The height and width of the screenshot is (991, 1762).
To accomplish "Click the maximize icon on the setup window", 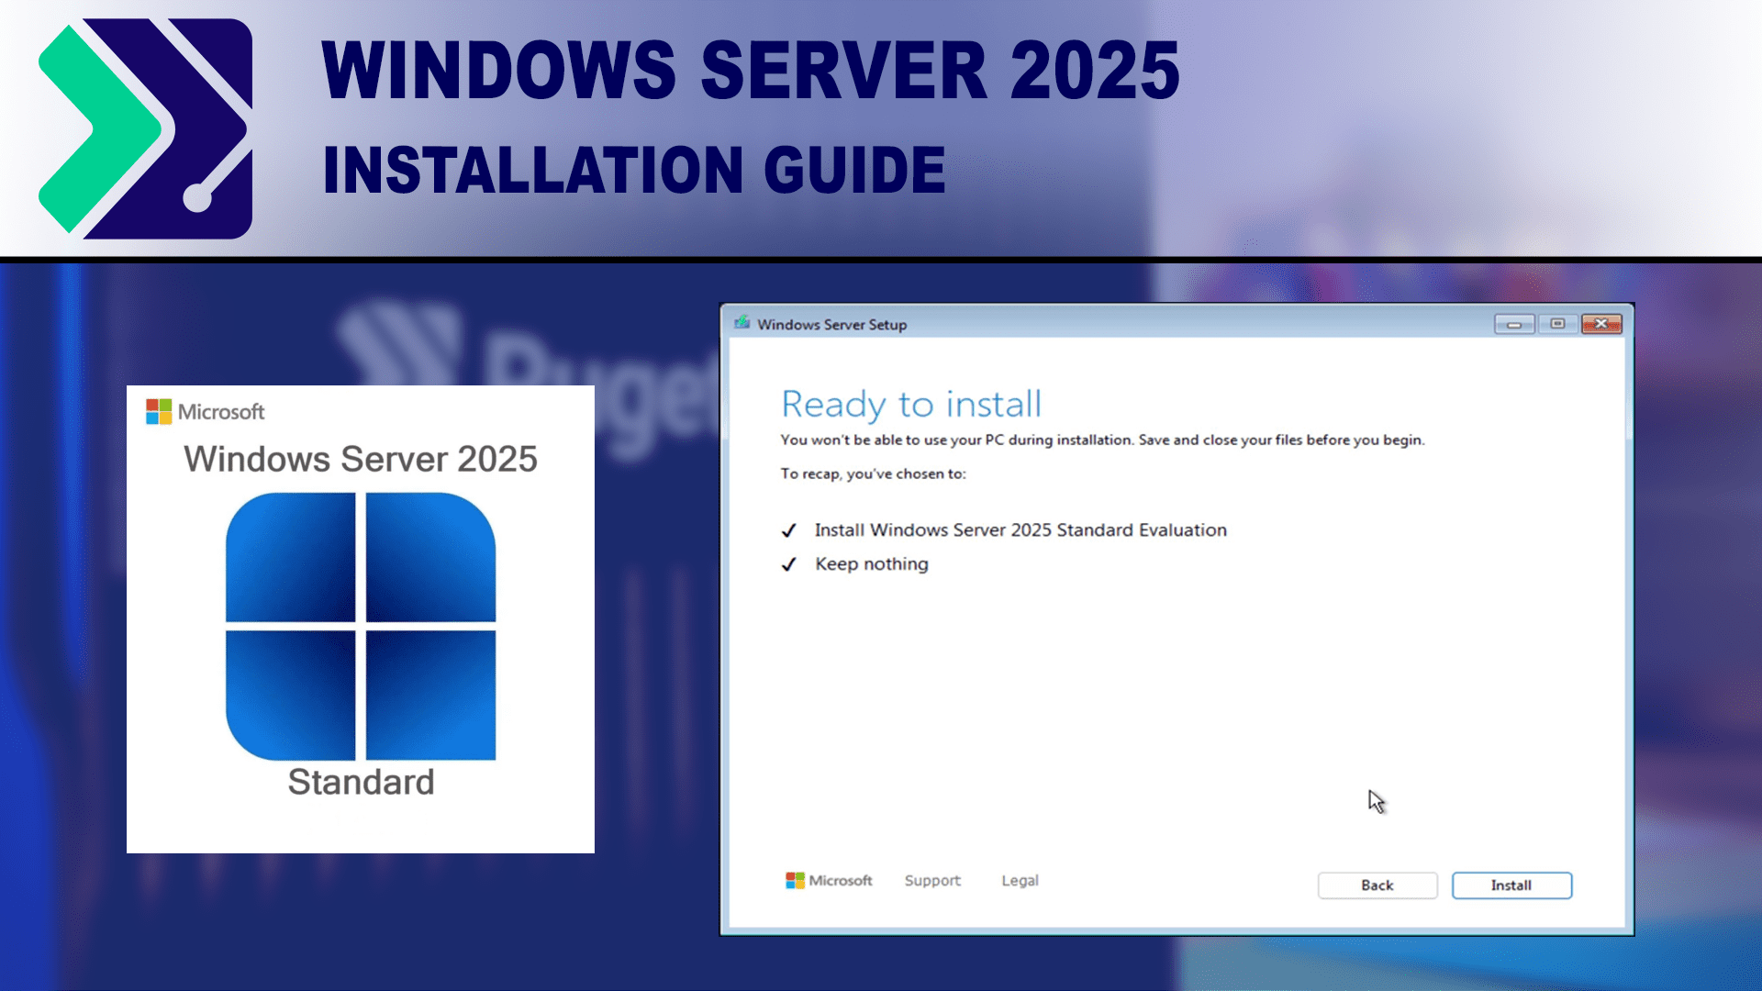I will [1557, 324].
